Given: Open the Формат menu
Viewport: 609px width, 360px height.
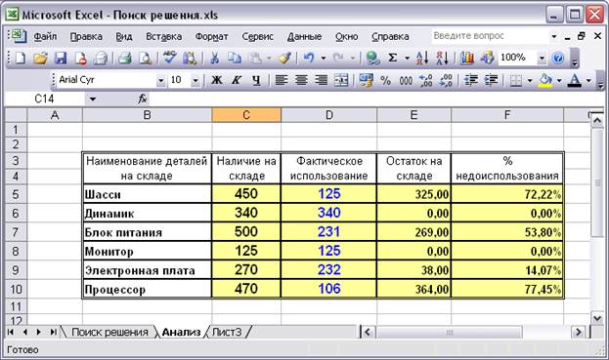Looking at the screenshot, I should [x=211, y=36].
